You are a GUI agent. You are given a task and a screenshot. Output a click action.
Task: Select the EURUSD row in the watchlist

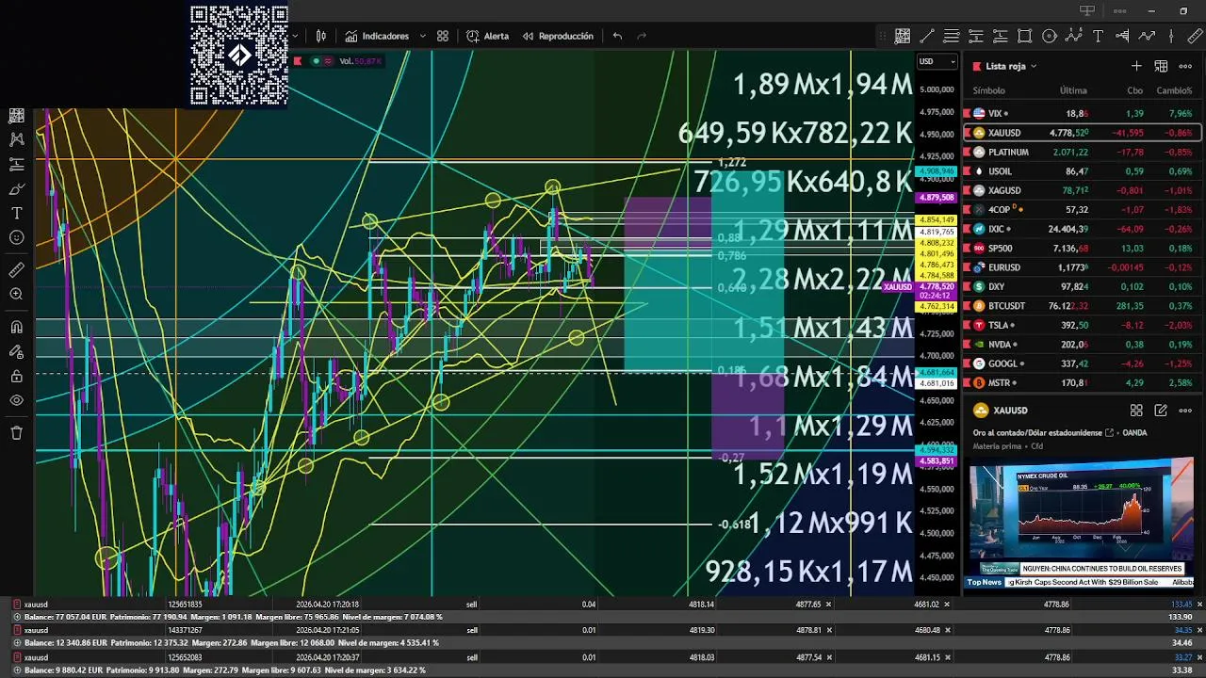(x=1083, y=267)
